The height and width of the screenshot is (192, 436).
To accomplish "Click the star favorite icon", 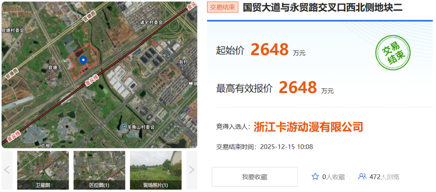I will 315,176.
